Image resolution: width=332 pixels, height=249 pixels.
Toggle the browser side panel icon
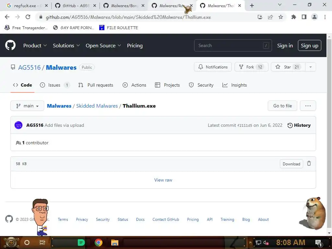click(304, 17)
